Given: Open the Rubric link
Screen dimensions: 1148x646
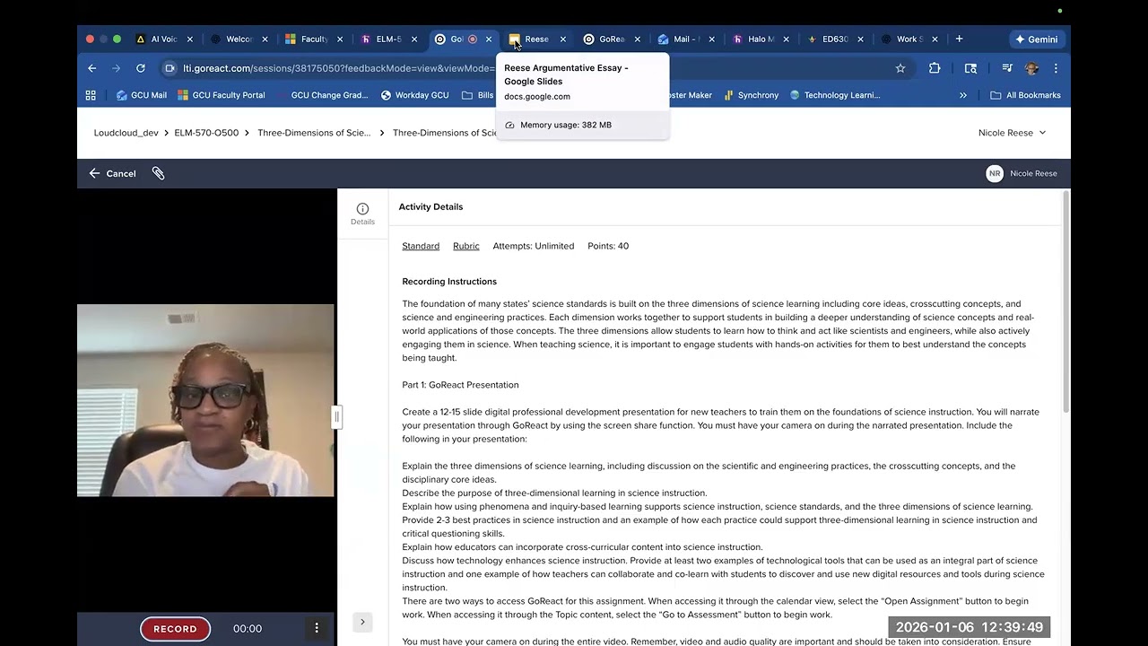Looking at the screenshot, I should pyautogui.click(x=466, y=246).
